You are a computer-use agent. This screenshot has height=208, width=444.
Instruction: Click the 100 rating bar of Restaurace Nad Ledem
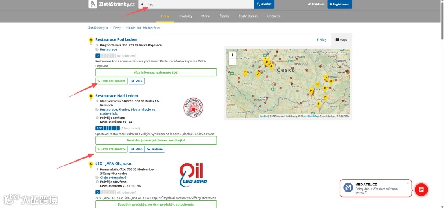click(108, 128)
